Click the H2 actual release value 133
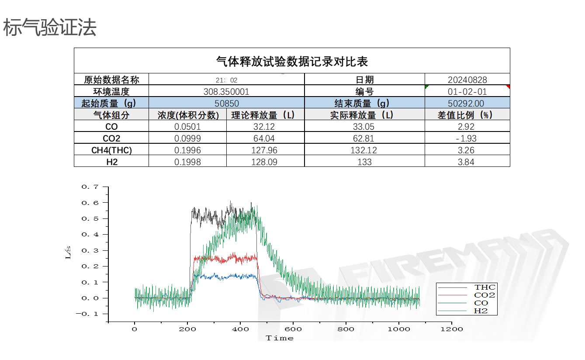This screenshot has height=360, width=585. 364,162
